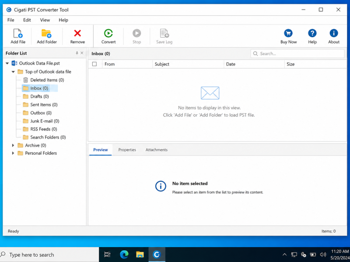This screenshot has height=262, width=350.
Task: Collapse Top of Outlook data file node
Action: pyautogui.click(x=13, y=72)
